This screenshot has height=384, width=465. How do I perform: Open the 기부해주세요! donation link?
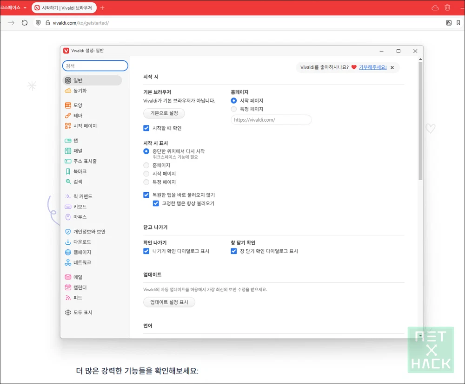click(x=373, y=67)
